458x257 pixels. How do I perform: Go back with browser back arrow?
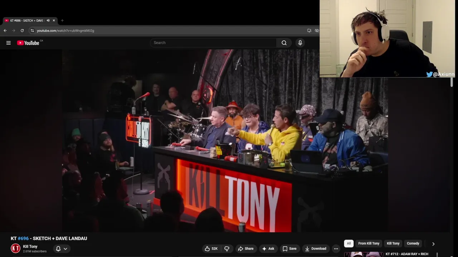(x=5, y=31)
